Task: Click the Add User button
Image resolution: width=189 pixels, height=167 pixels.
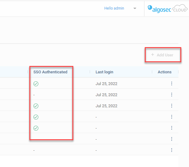Action: (x=162, y=55)
